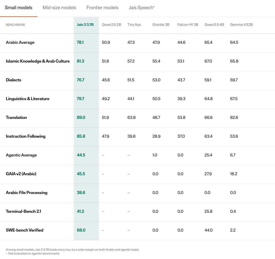Viewport: 275px width, 259px height.
Task: Select Gemma 4 E2B GAIA v2 score 18.2
Action: [x=234, y=174]
